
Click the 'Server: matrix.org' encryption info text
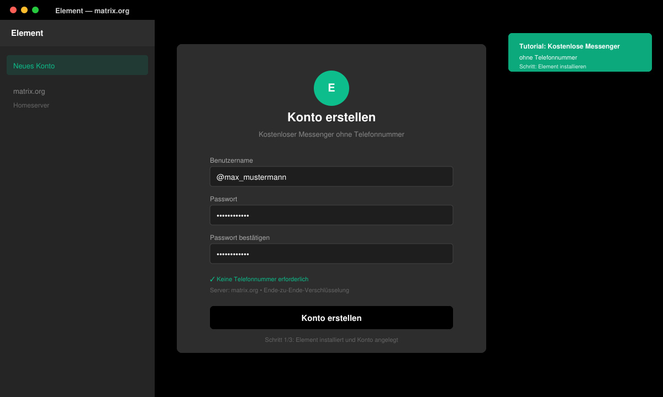280,290
